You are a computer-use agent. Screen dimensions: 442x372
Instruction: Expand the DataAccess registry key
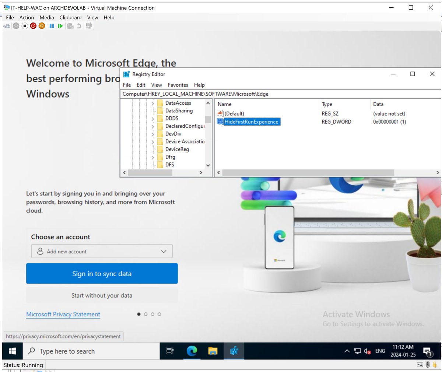click(153, 103)
